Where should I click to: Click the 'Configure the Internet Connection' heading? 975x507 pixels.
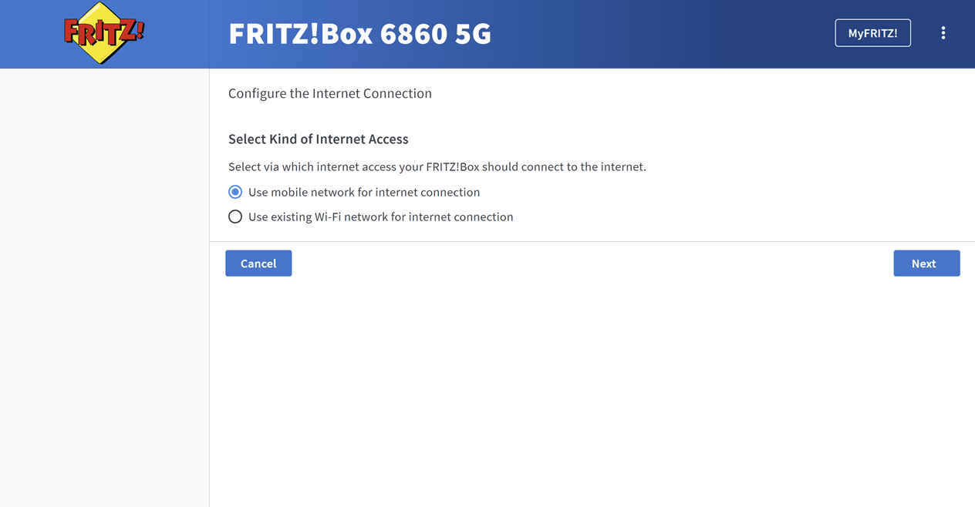(x=330, y=93)
